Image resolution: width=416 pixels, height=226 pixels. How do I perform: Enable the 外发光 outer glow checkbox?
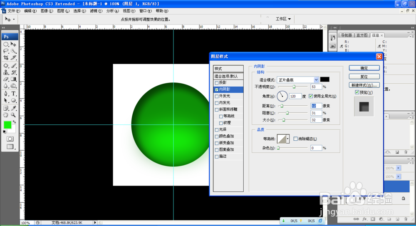pyautogui.click(x=217, y=96)
